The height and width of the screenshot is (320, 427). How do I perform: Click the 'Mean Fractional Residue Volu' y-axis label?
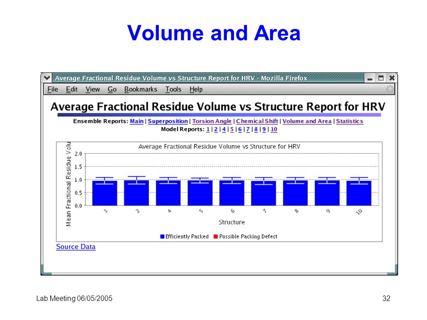[68, 184]
